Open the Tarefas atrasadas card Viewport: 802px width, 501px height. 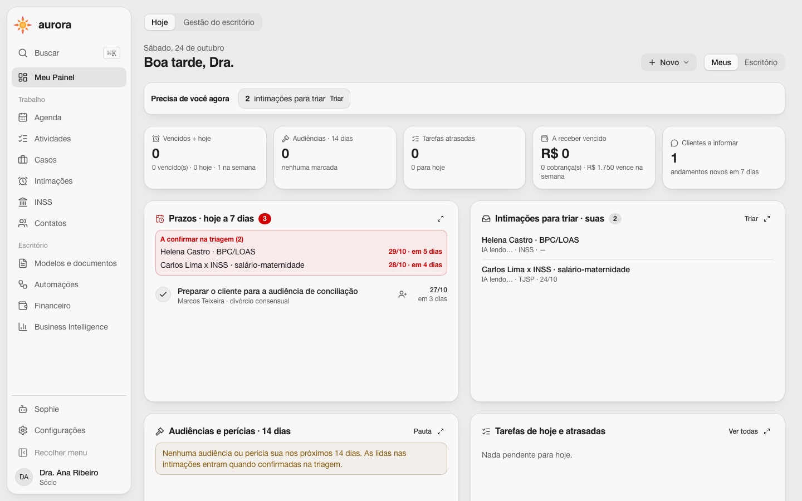464,158
